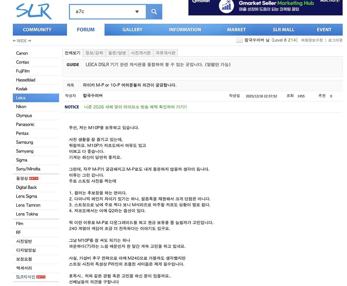The image size is (347, 286).
Task: Click the 로그아웃 link
Action: point(335,40)
